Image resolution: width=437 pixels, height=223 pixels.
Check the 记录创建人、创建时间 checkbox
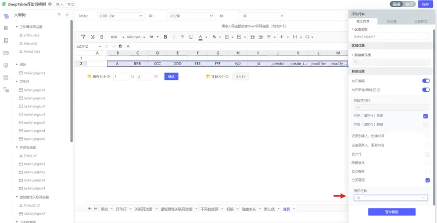click(428, 136)
